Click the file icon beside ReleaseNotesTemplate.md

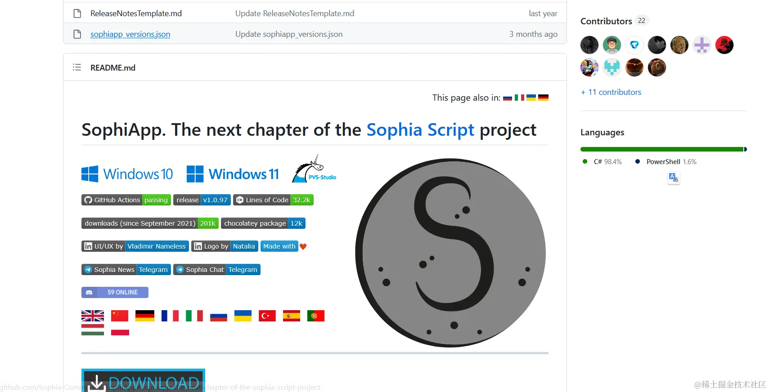pyautogui.click(x=77, y=13)
